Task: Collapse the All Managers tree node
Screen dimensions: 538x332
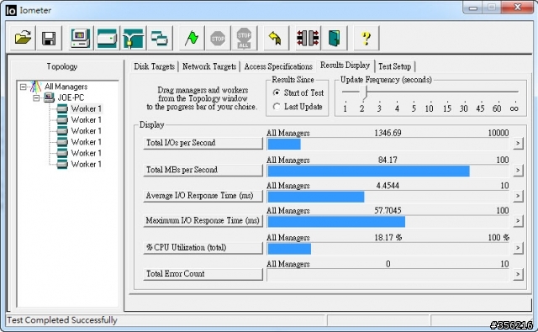Action: click(x=23, y=87)
